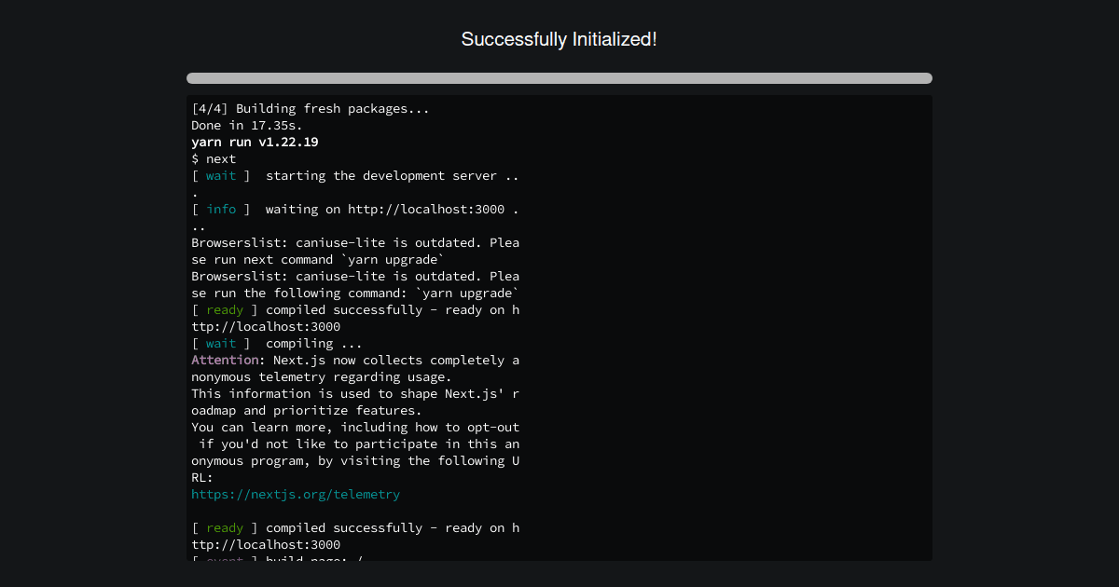Click the "wait" tag beside "compiling ..."
This screenshot has width=1119, height=587.
tap(221, 344)
